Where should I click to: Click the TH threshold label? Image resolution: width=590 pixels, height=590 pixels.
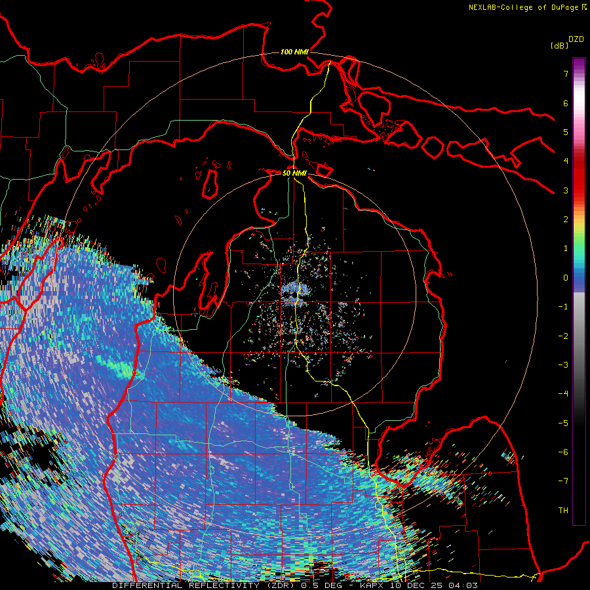point(563,511)
